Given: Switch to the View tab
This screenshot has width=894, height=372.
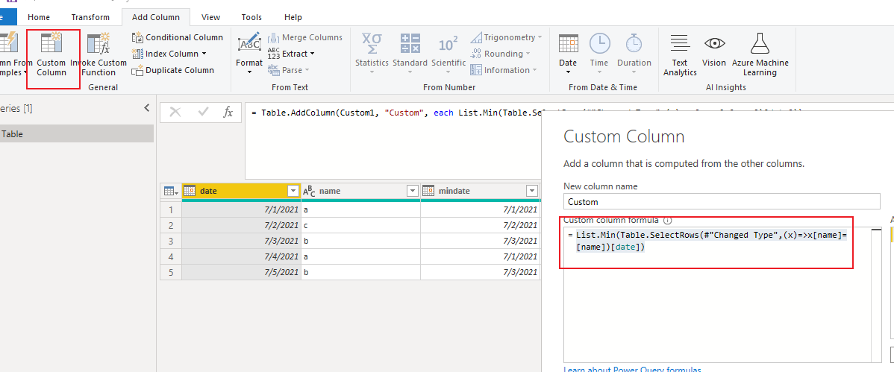Looking at the screenshot, I should [x=211, y=17].
